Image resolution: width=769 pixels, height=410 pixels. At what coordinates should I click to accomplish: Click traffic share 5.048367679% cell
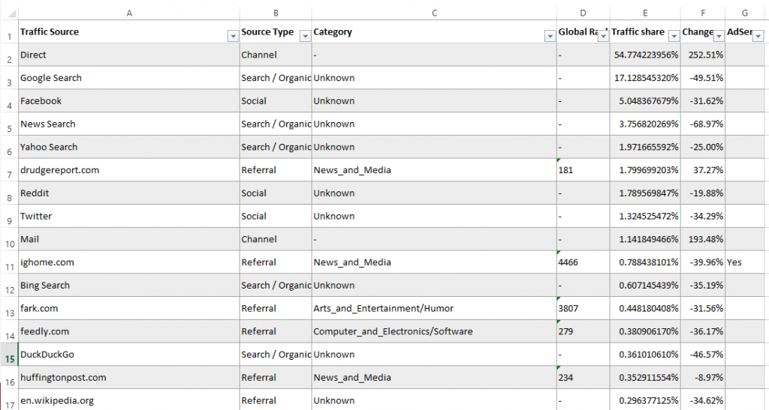coord(645,100)
